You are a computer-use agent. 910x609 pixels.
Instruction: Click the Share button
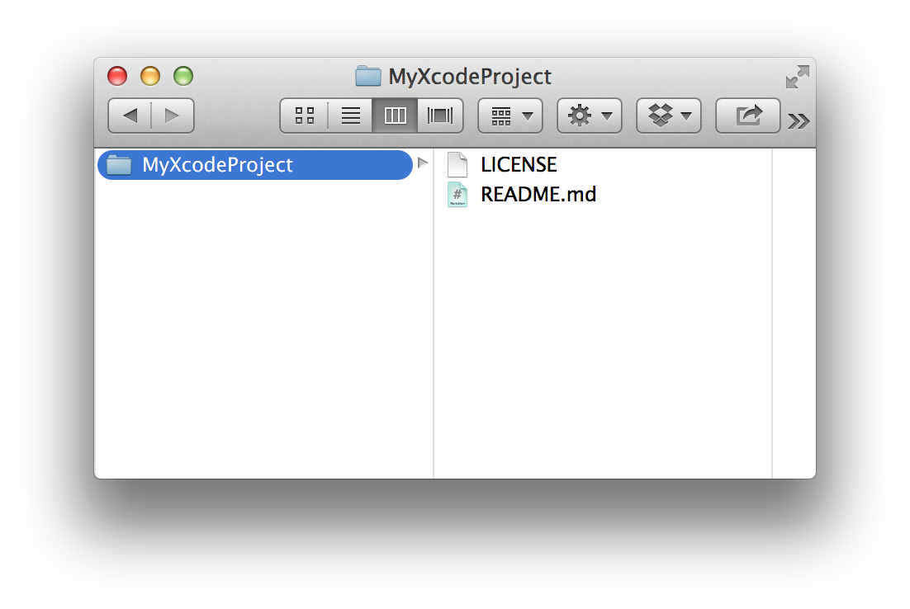click(x=748, y=116)
